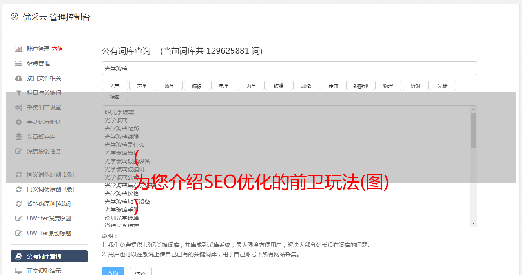Pick the 光电 keyword tag button
This screenshot has height=275, width=522.
click(x=115, y=86)
